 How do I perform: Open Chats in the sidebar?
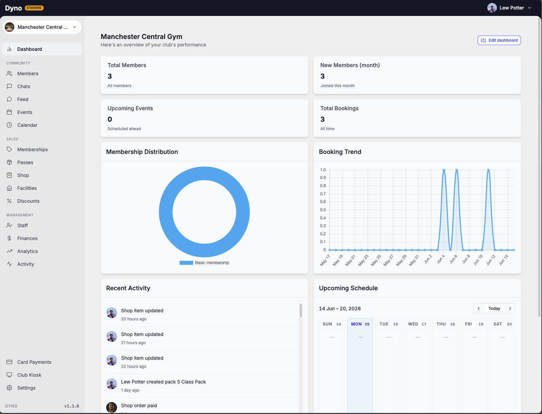point(42,86)
